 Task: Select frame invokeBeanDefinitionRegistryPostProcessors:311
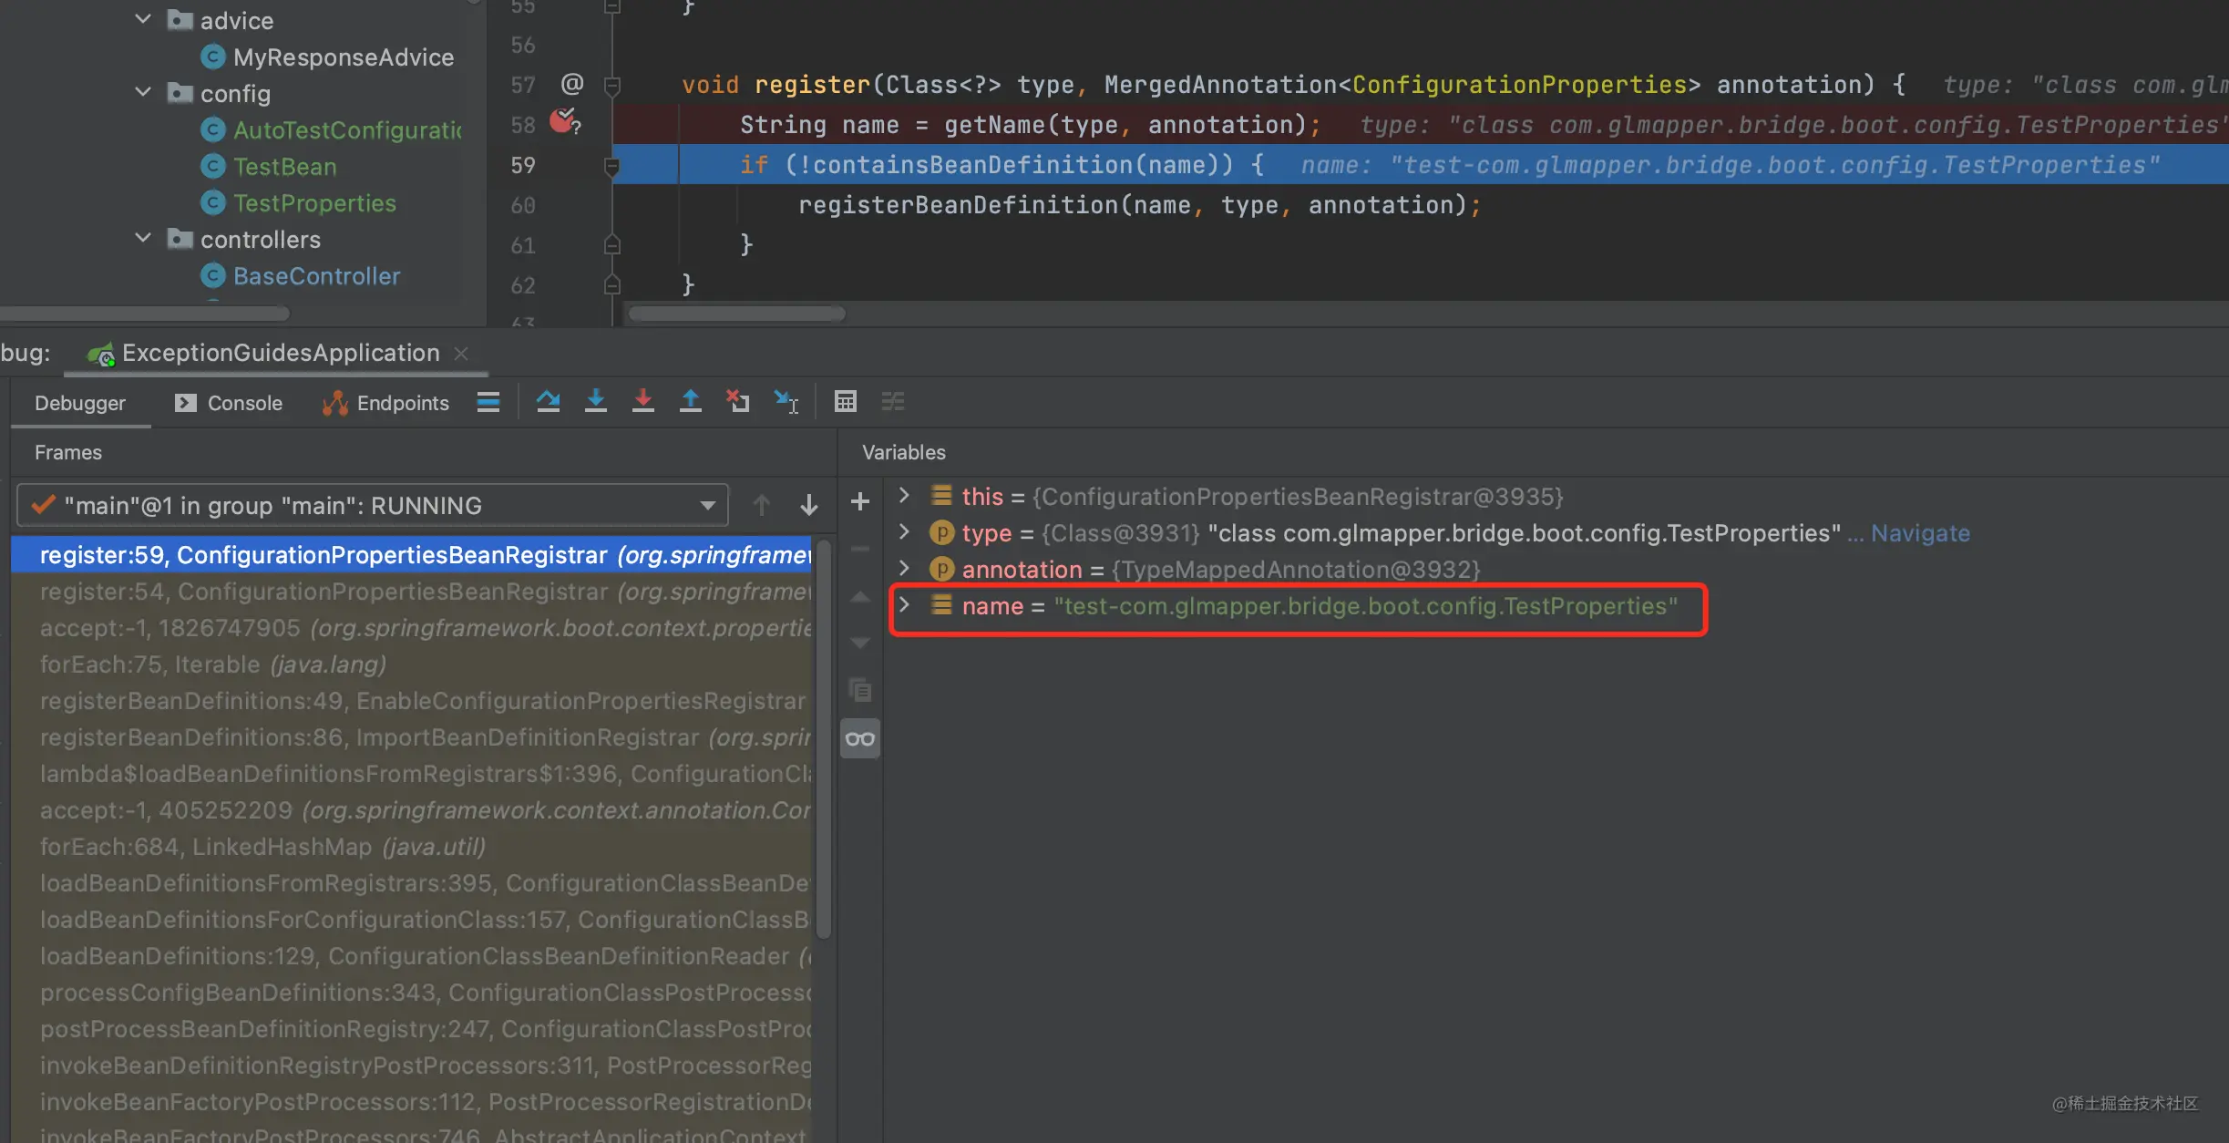tap(412, 1066)
